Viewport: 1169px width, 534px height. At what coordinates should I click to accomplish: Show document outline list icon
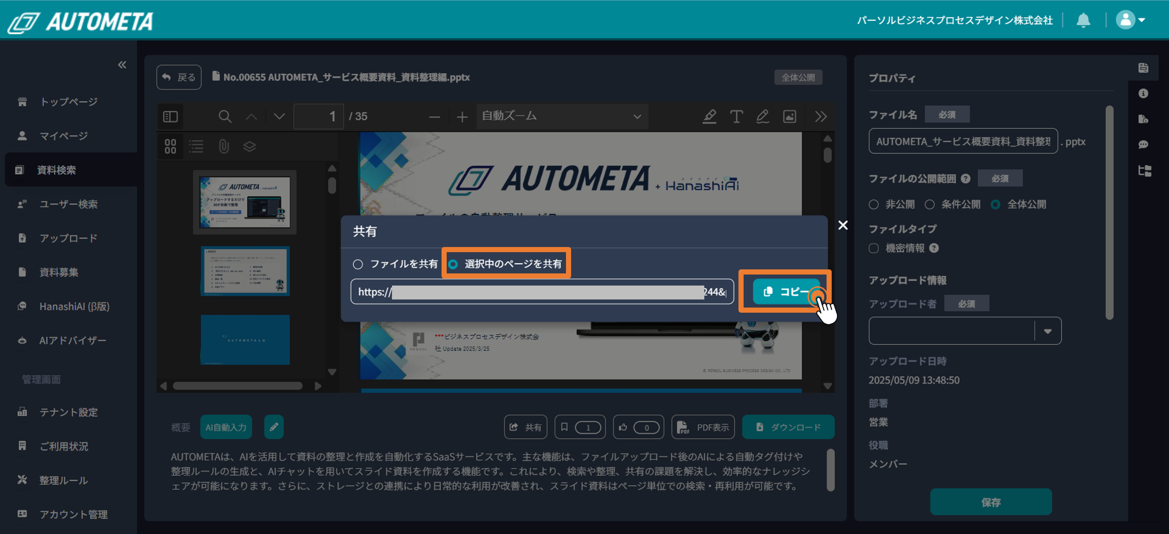tap(196, 146)
